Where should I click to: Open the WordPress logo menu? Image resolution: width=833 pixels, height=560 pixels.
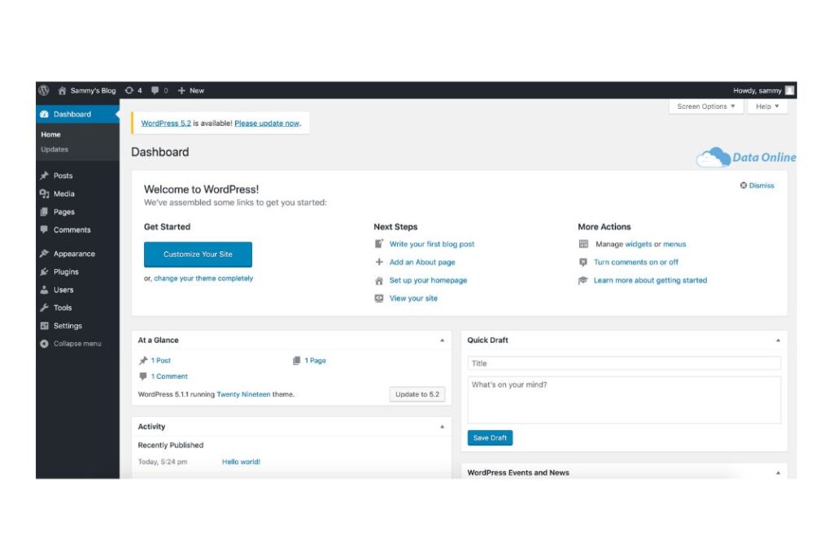pyautogui.click(x=44, y=90)
